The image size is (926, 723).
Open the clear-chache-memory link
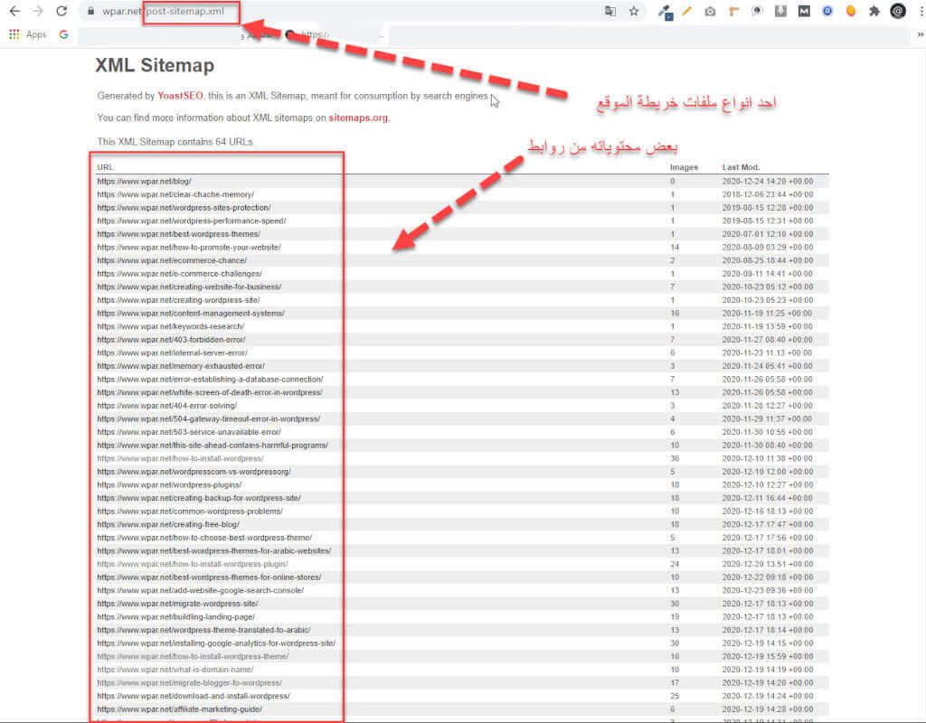[x=175, y=194]
